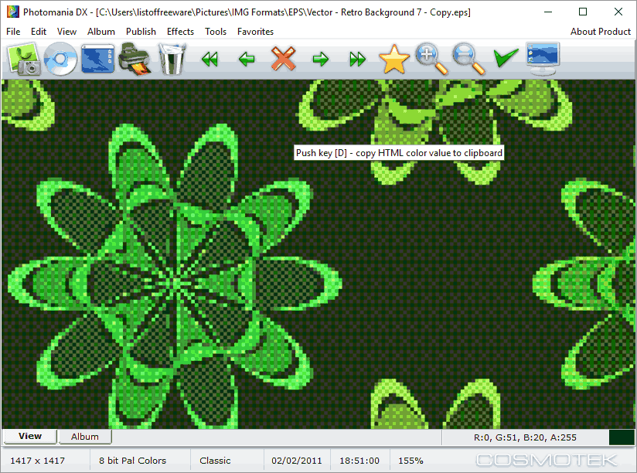Click the CD disc toolbar icon
This screenshot has width=637, height=473.
60,60
